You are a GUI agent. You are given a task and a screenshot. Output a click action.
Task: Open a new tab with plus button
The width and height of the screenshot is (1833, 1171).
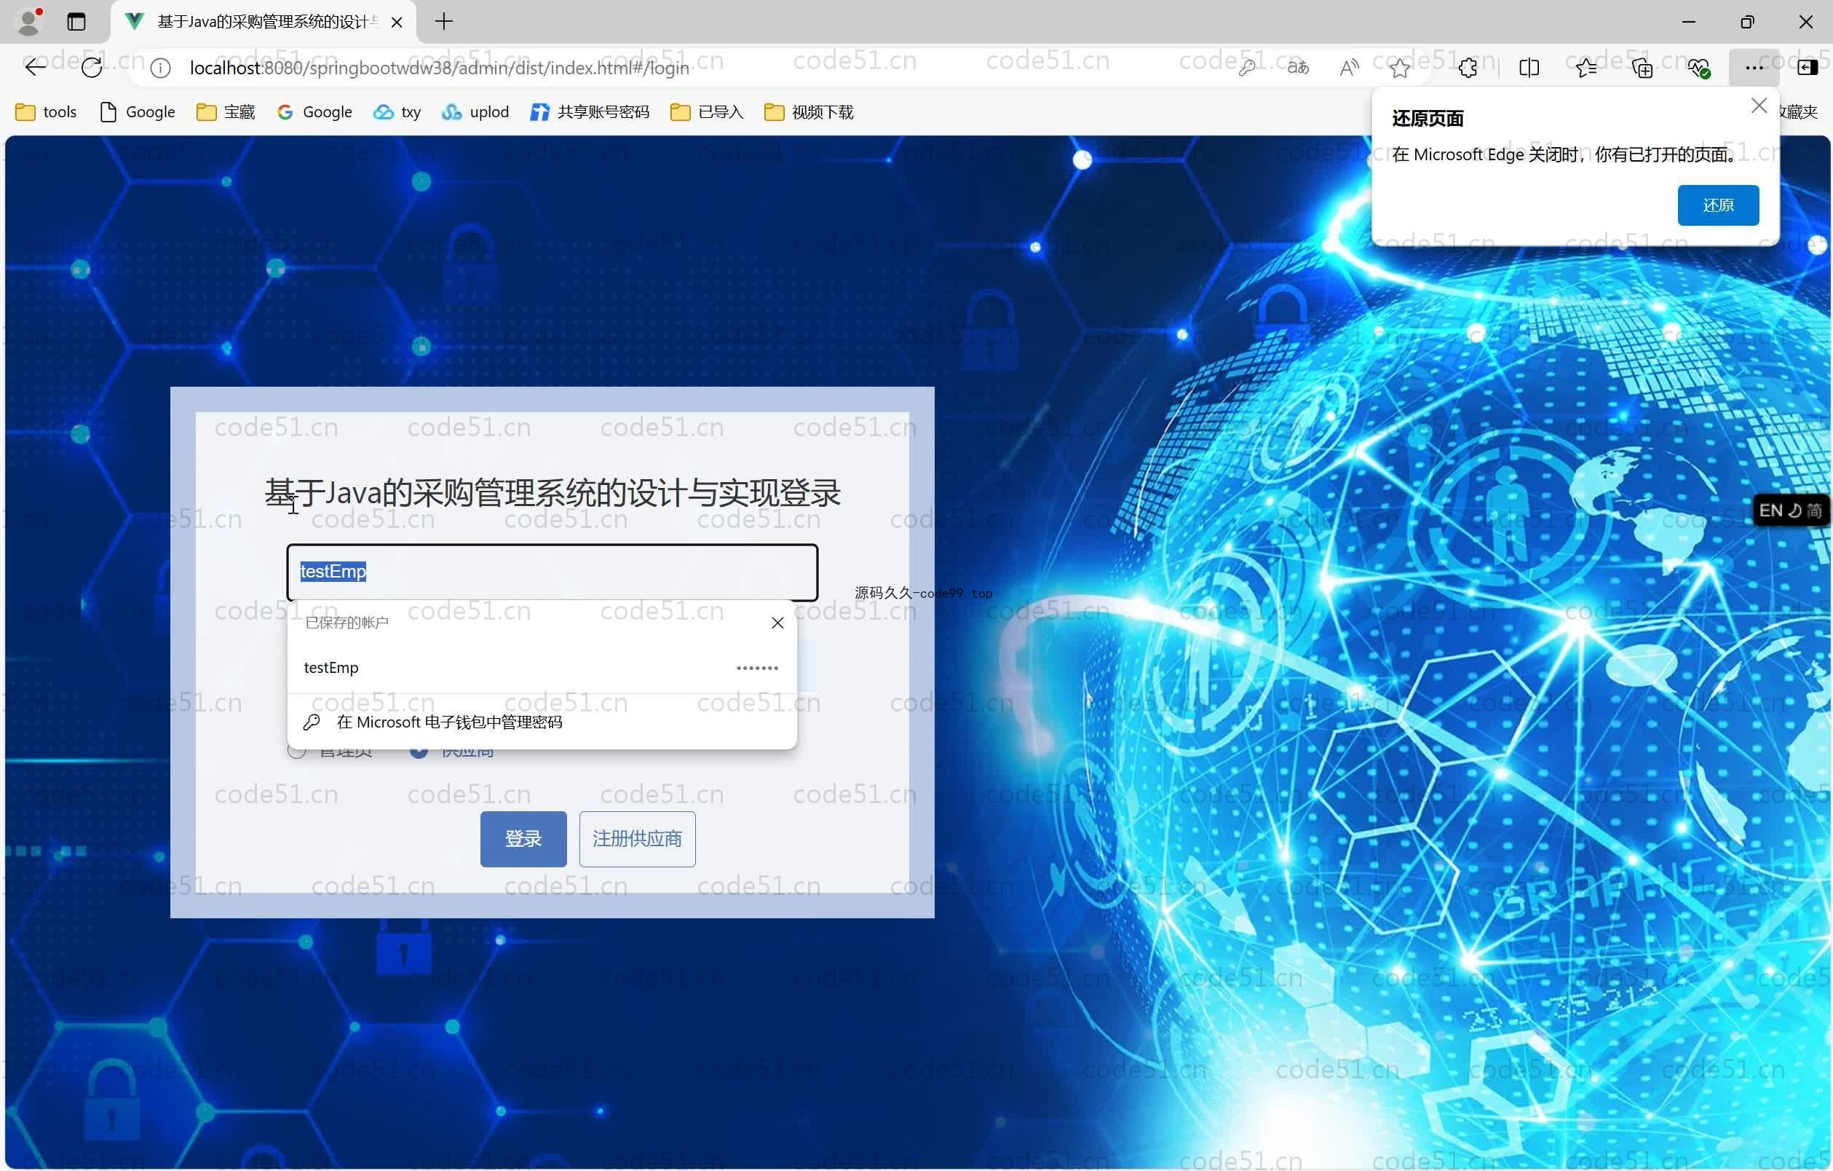click(444, 21)
